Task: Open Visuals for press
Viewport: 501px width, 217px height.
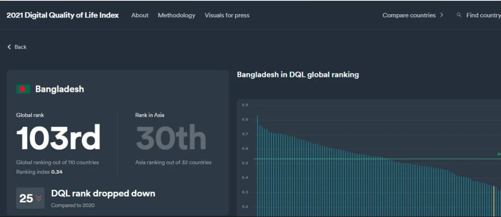Action: tap(227, 15)
